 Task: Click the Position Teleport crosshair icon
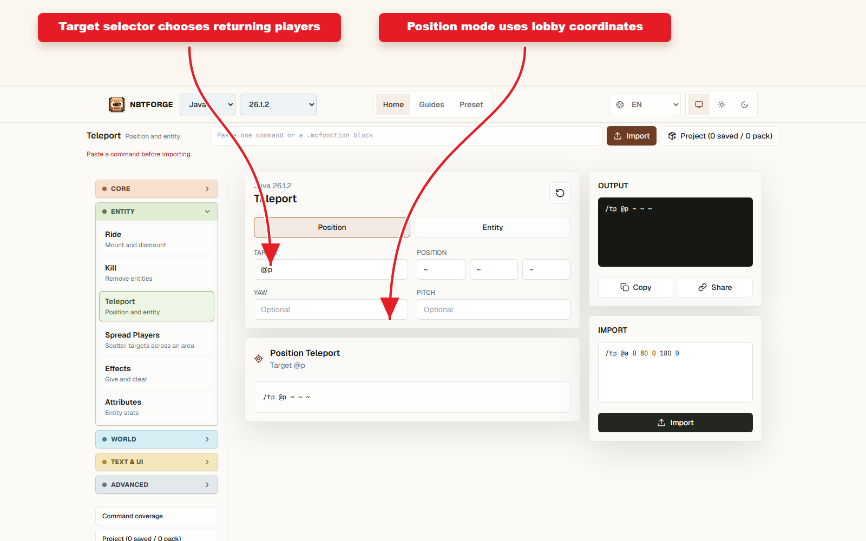(x=259, y=359)
